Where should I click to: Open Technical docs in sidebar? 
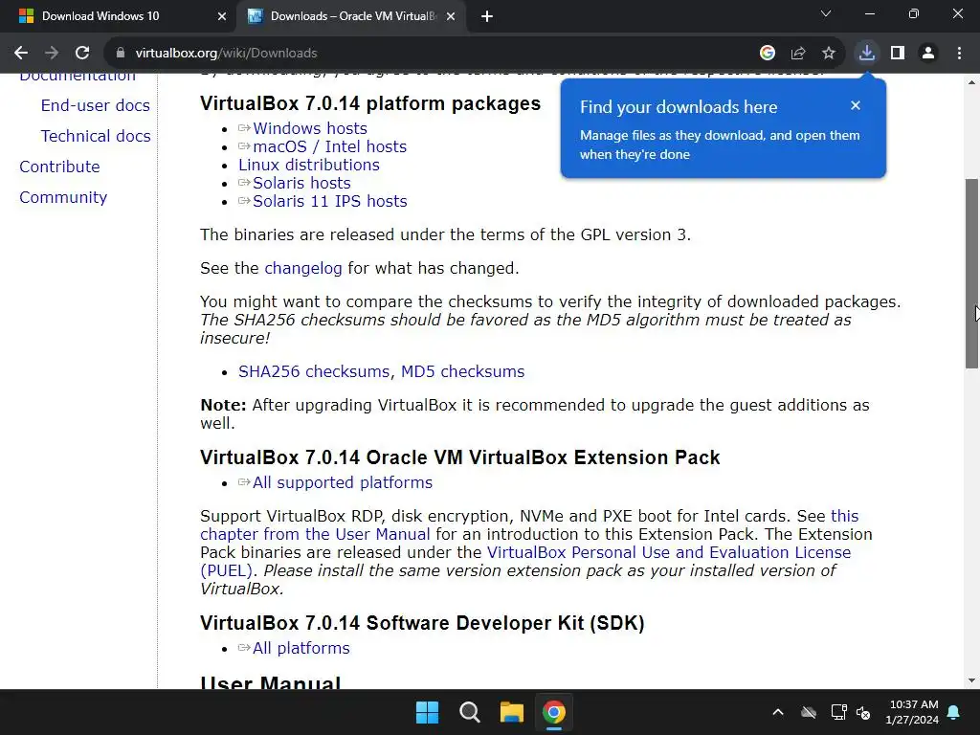(x=96, y=136)
